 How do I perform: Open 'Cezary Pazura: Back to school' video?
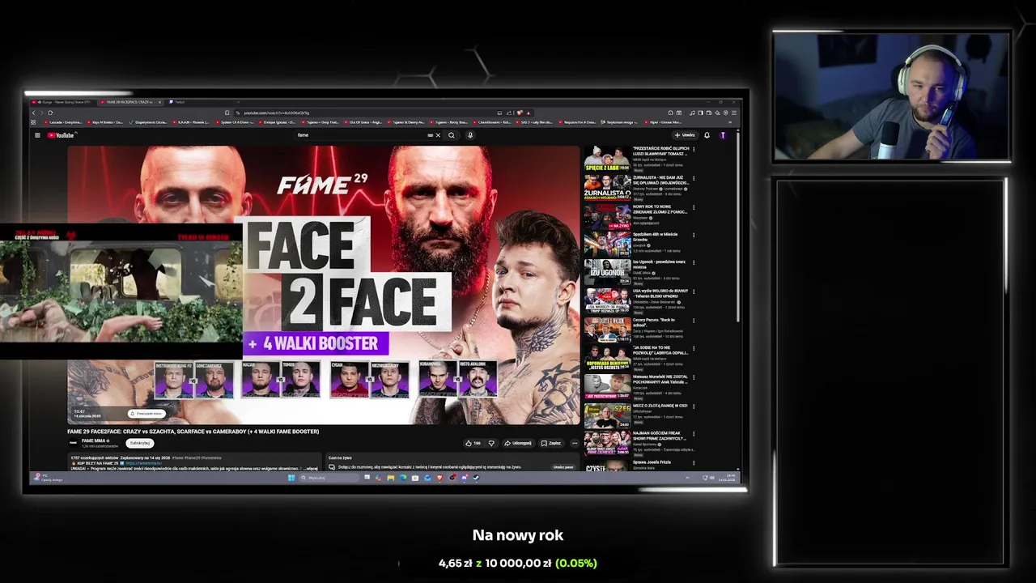tap(638, 330)
